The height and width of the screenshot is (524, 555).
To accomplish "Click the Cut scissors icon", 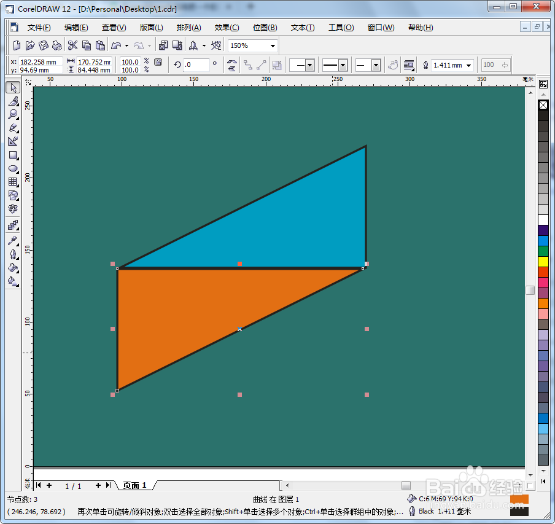I will (x=73, y=45).
